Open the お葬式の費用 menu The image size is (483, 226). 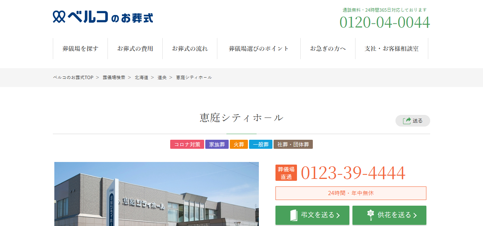tap(135, 49)
